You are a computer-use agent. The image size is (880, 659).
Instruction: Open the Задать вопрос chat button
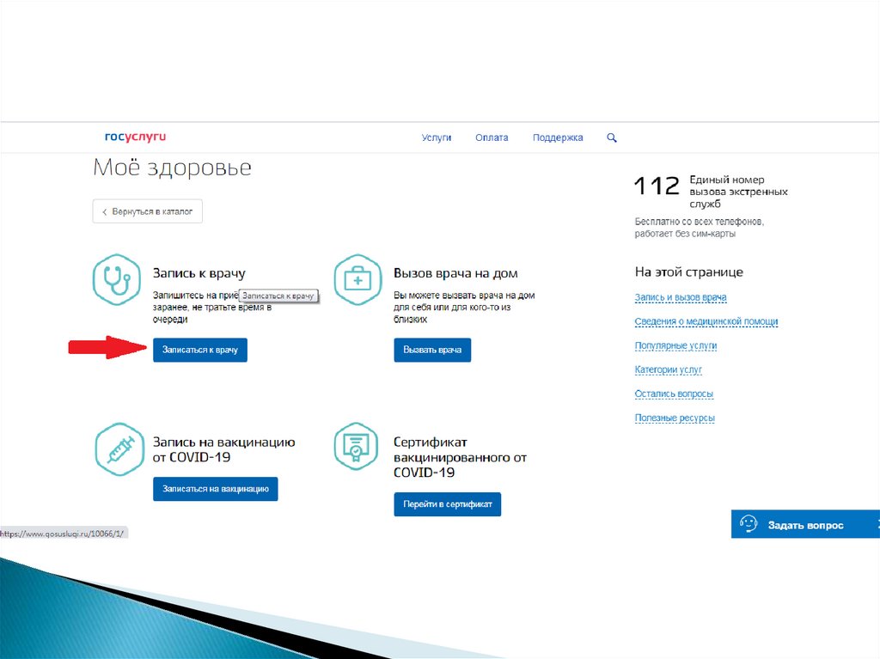(804, 524)
